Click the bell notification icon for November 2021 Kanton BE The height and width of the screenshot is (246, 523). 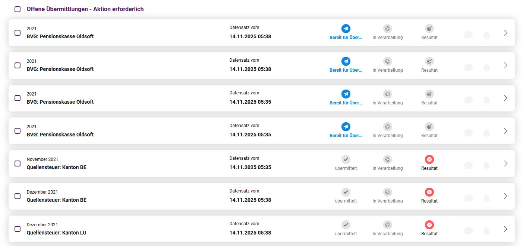(486, 165)
